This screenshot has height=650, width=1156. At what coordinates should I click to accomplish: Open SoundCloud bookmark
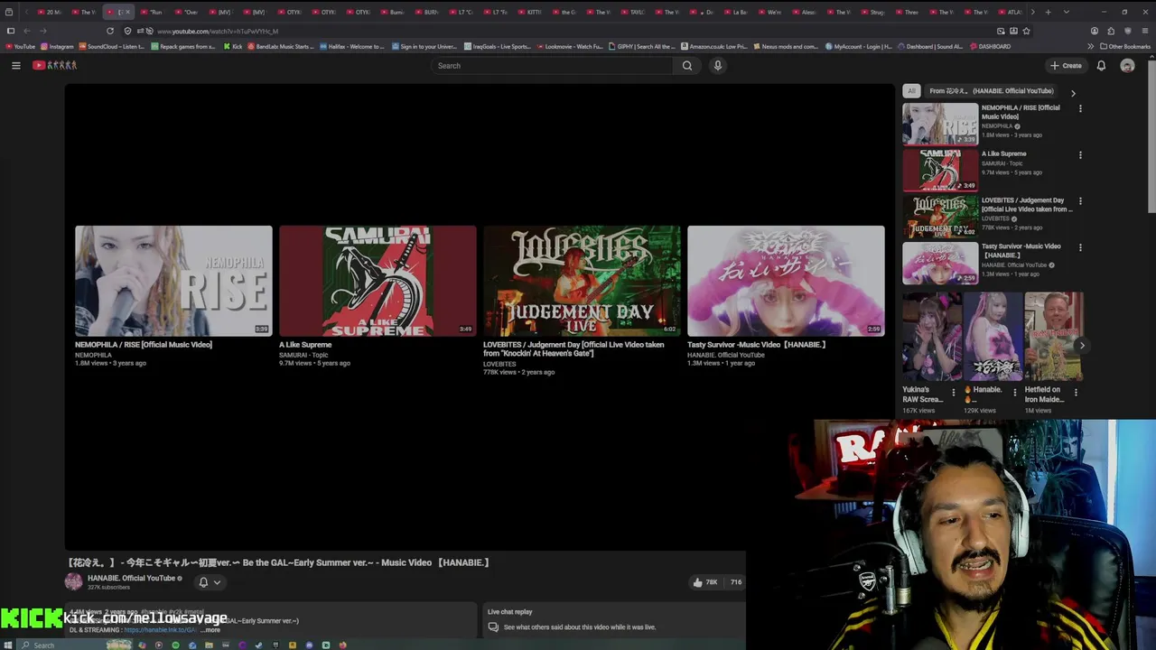click(x=112, y=46)
